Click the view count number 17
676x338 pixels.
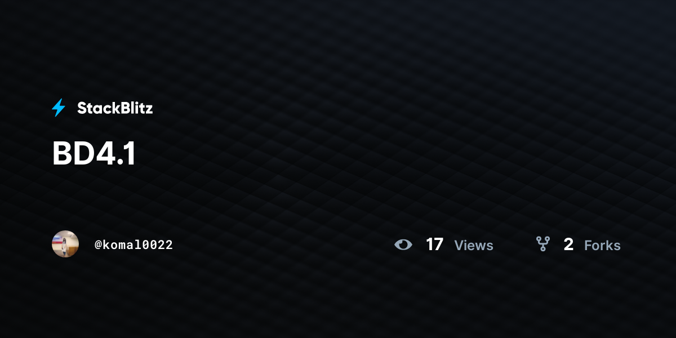(434, 244)
